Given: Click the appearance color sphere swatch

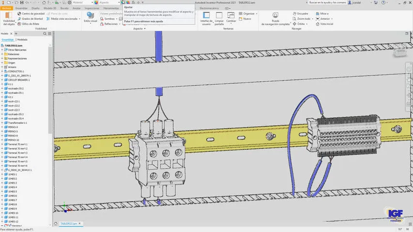Looking at the screenshot, I should pos(96,2).
